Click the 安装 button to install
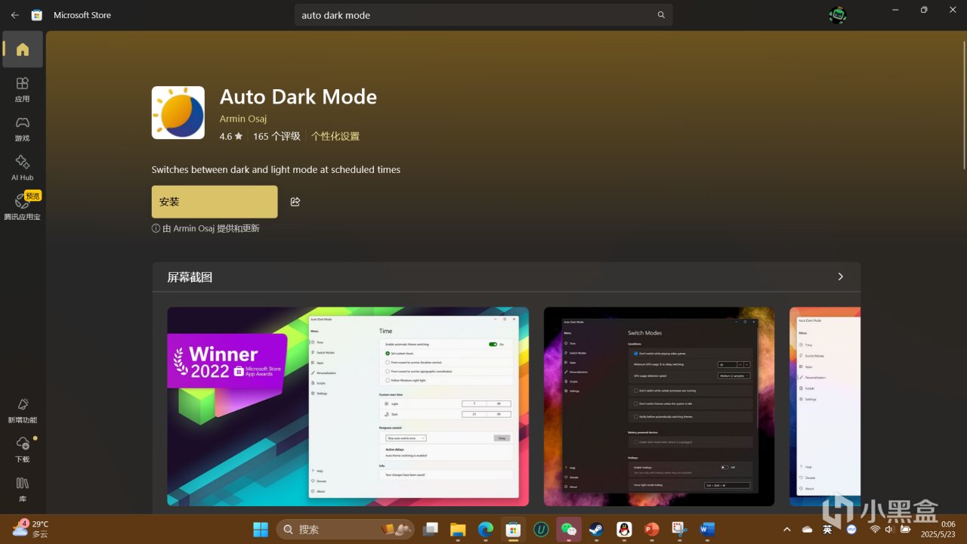The width and height of the screenshot is (967, 544). (215, 202)
